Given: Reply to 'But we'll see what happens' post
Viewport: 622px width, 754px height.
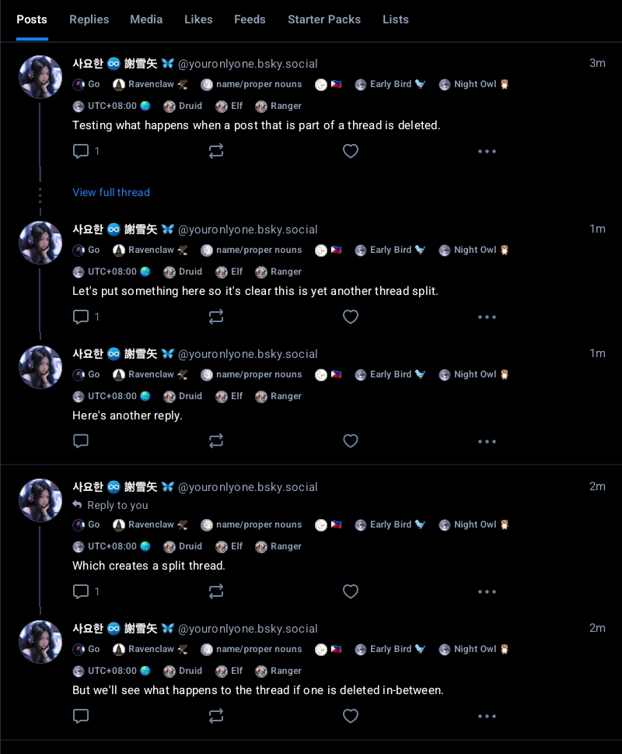Looking at the screenshot, I should 81,716.
